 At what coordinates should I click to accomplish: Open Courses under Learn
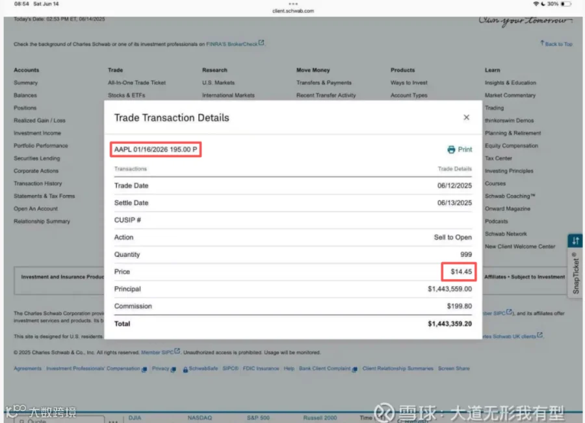495,184
